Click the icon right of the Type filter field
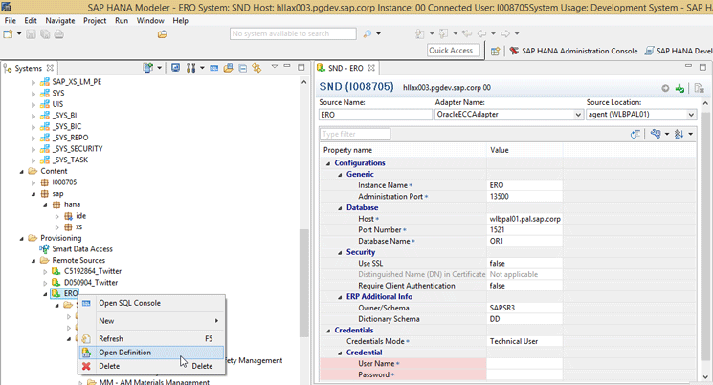The width and height of the screenshot is (713, 385). point(635,134)
